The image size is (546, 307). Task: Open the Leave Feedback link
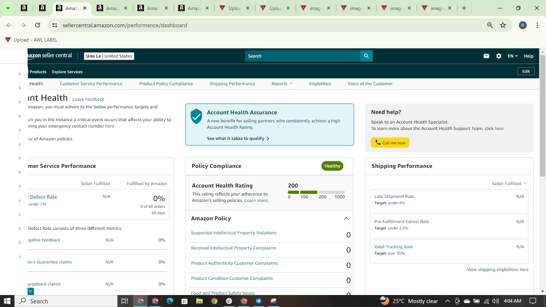pyautogui.click(x=88, y=99)
